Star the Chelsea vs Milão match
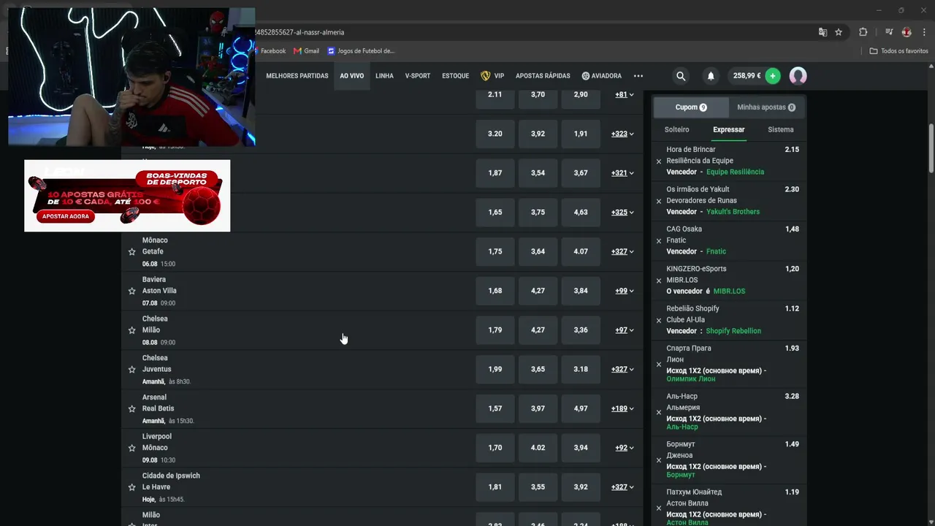Screen dimensions: 935x526 (x=132, y=330)
